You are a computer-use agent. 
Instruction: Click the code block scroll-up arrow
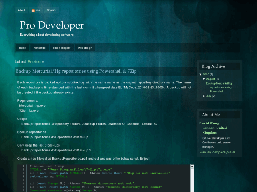[192, 166]
